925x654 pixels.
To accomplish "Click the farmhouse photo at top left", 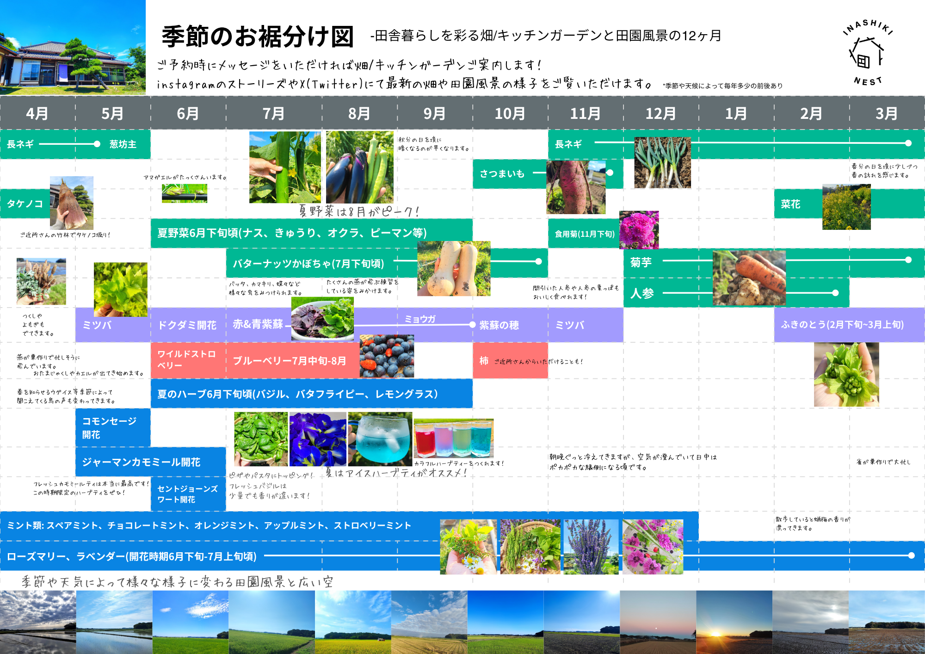I will point(73,47).
